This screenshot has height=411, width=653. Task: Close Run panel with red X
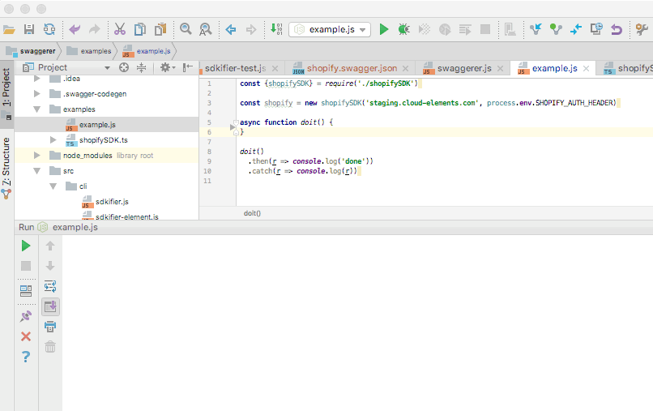pyautogui.click(x=26, y=336)
